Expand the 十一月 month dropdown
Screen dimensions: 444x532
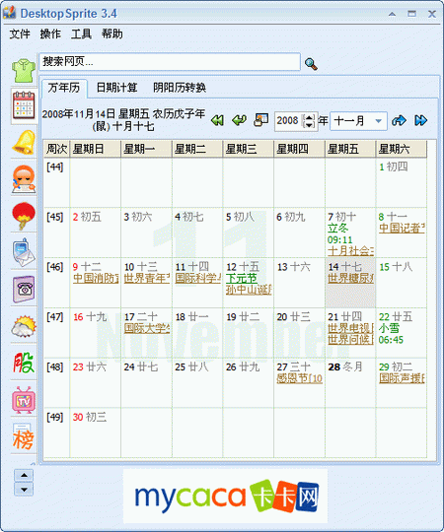point(379,121)
